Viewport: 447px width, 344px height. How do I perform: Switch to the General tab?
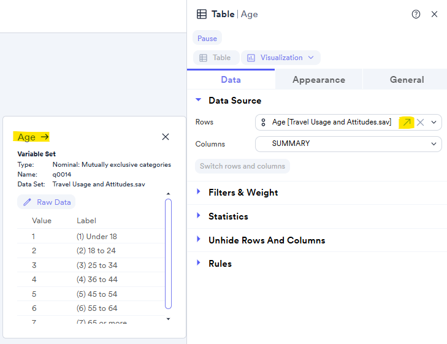pyautogui.click(x=407, y=80)
